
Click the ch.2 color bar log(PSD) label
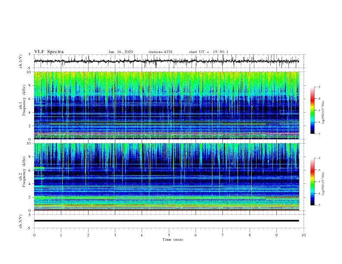pyautogui.click(x=323, y=183)
